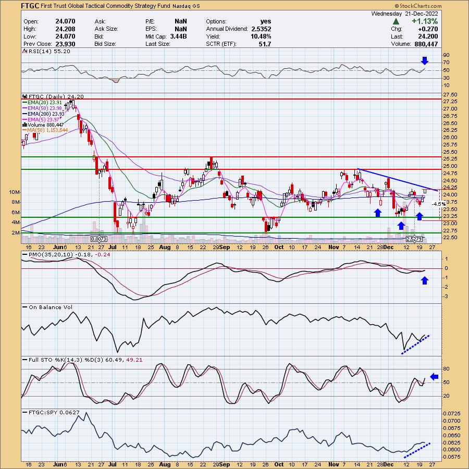
Task: Select the High price value 24.208
Action: (65, 29)
